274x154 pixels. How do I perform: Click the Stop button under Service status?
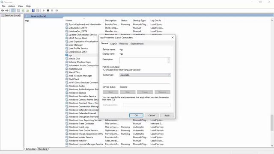pos(128,92)
